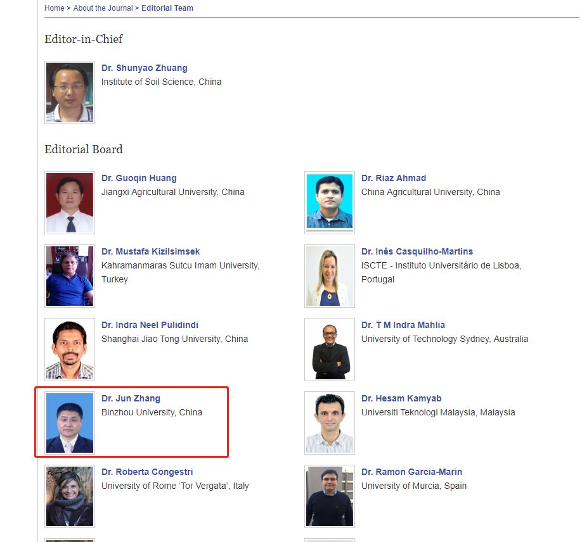Open Dr. Riaz Ahmad's profile link
Image resolution: width=582 pixels, height=542 pixels.
pyautogui.click(x=393, y=178)
